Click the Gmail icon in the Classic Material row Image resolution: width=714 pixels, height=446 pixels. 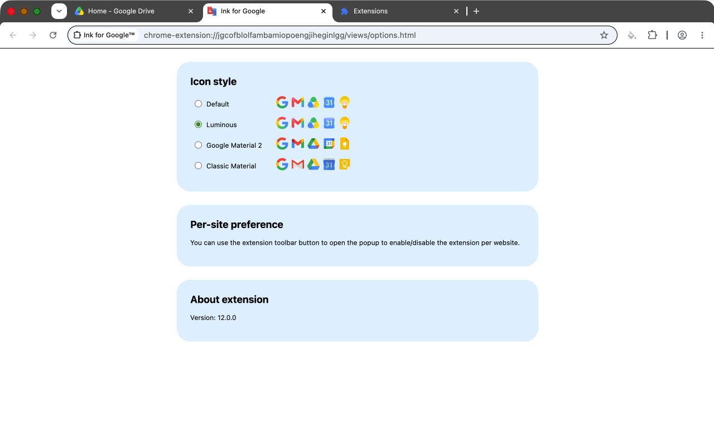(x=298, y=164)
